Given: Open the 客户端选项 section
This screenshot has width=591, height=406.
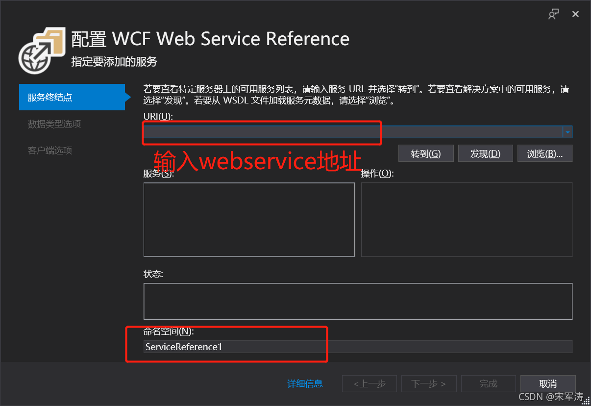Looking at the screenshot, I should [x=50, y=151].
